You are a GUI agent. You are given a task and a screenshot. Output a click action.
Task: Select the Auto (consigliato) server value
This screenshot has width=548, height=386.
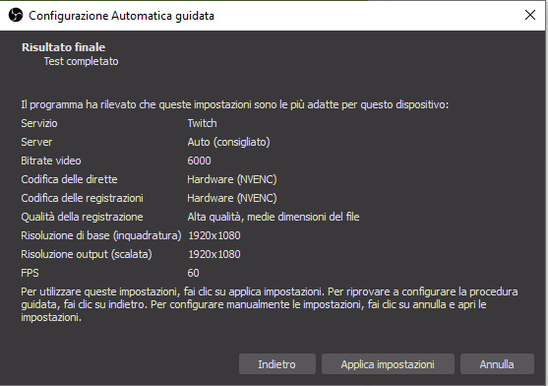tap(228, 142)
